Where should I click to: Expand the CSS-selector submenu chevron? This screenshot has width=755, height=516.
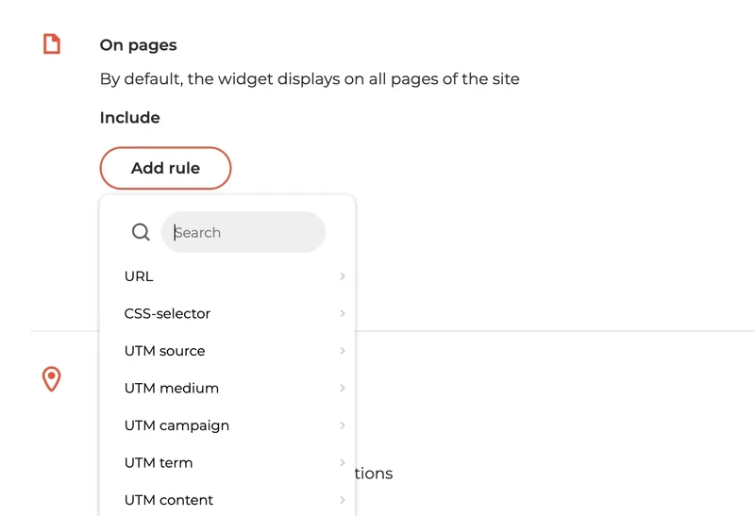pos(343,313)
